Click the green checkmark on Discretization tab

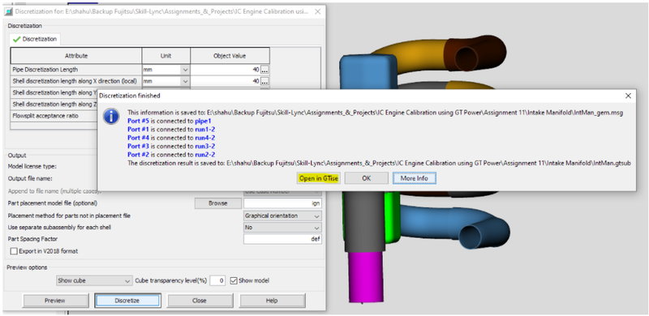click(x=16, y=39)
